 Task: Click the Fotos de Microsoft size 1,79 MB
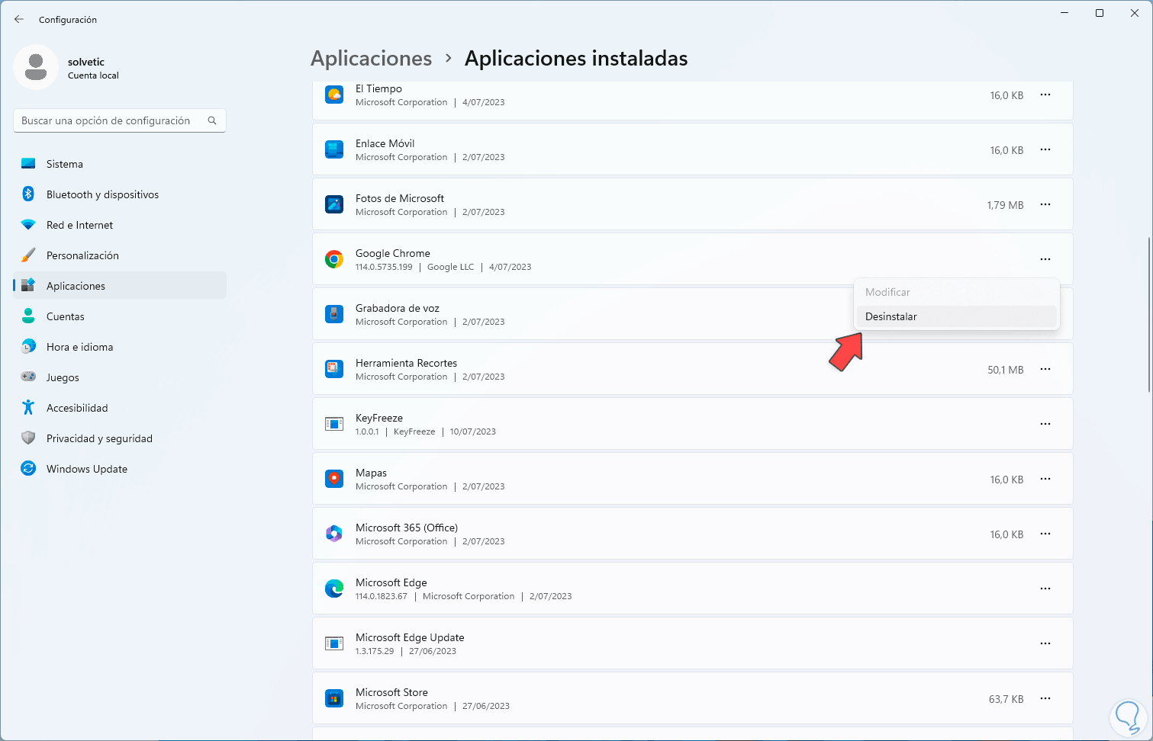1005,205
